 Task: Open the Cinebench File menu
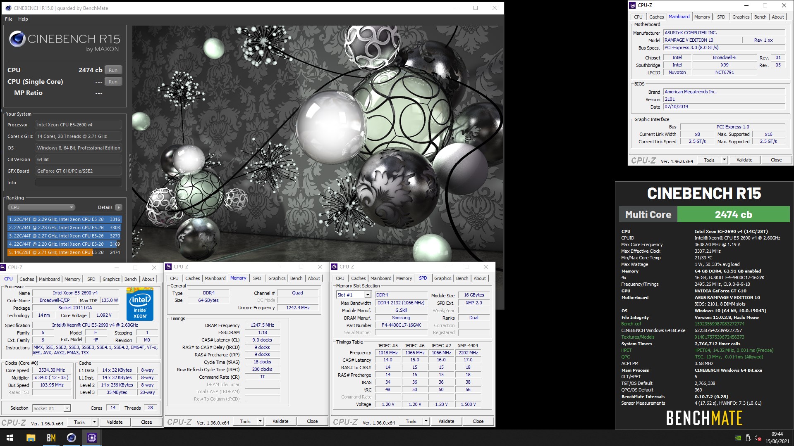pyautogui.click(x=9, y=19)
